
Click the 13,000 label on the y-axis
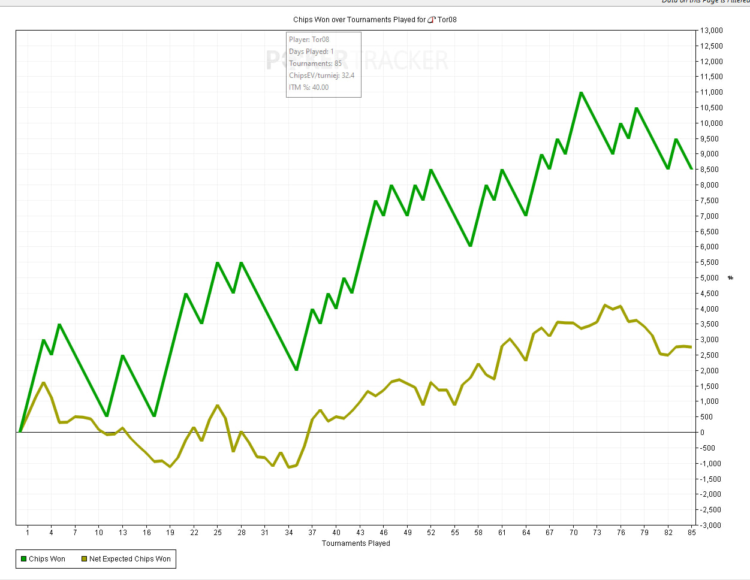pos(712,31)
